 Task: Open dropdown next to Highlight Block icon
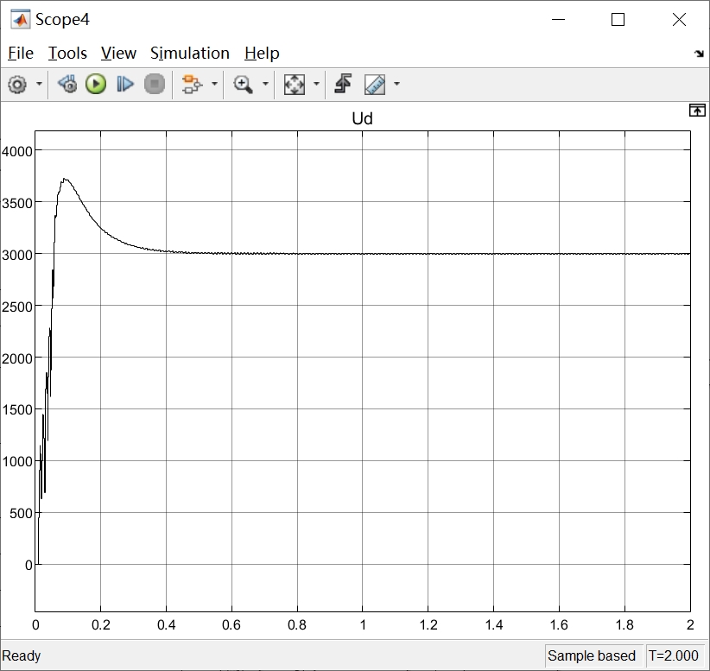[214, 84]
